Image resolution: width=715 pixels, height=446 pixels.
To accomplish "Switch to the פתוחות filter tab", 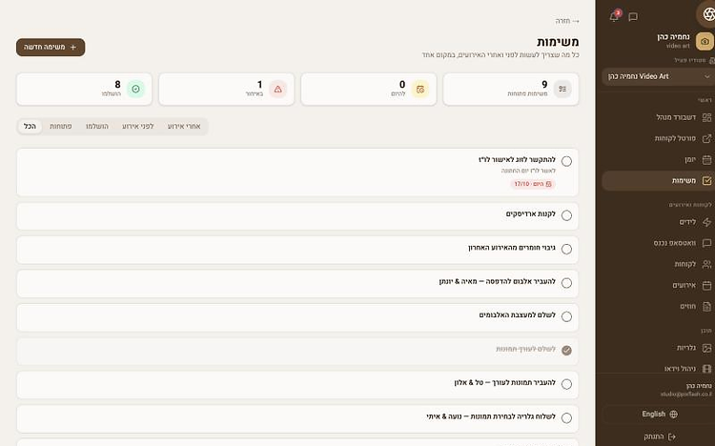I will 61,127.
